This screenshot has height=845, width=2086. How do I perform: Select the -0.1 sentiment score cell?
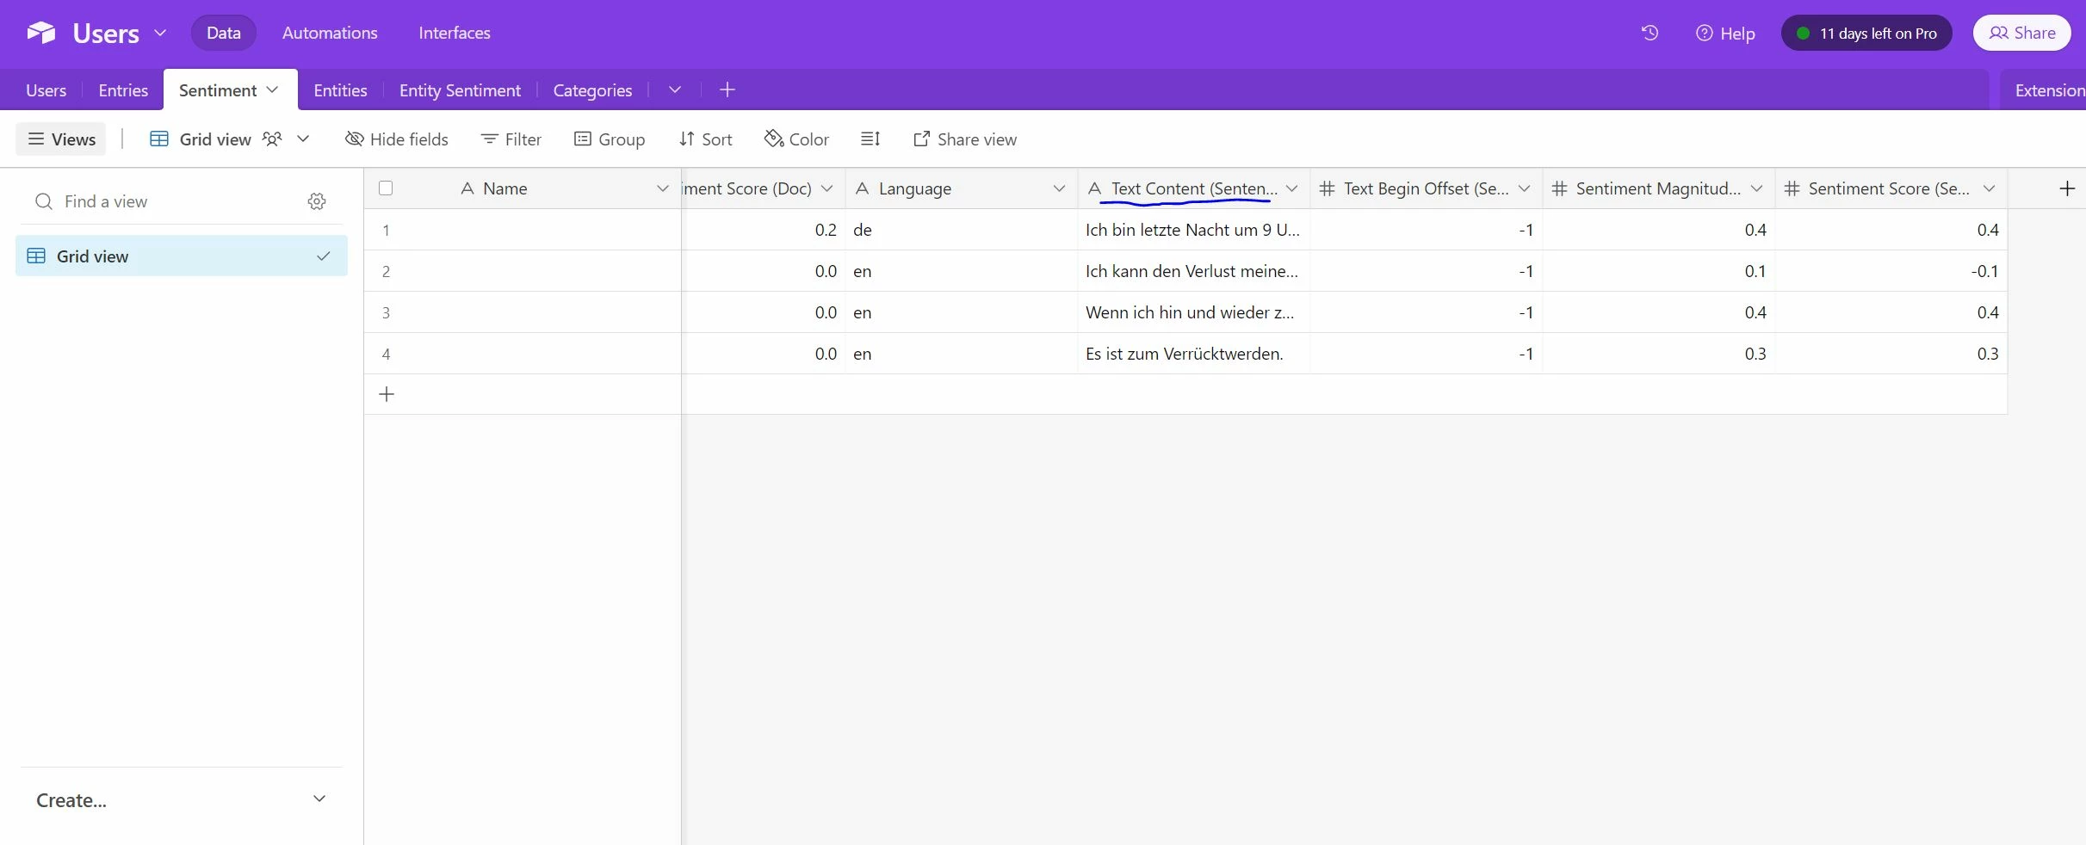coord(1891,271)
